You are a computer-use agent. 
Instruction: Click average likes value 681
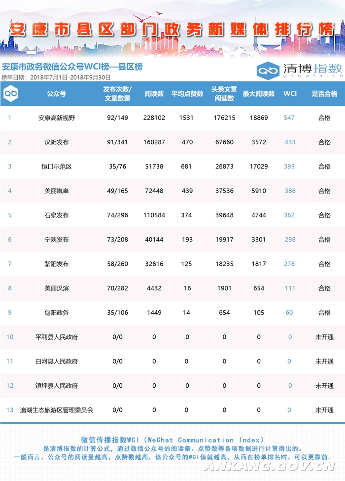click(186, 166)
